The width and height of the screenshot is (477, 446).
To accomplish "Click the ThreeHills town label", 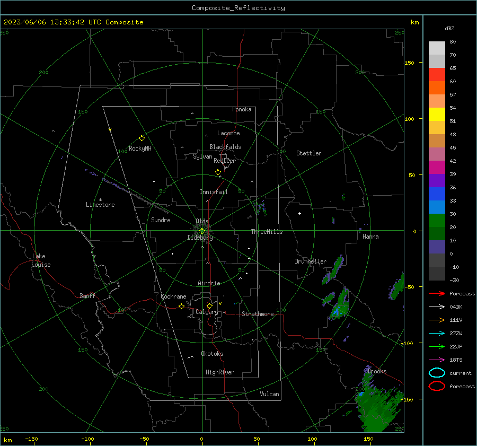I will click(267, 232).
